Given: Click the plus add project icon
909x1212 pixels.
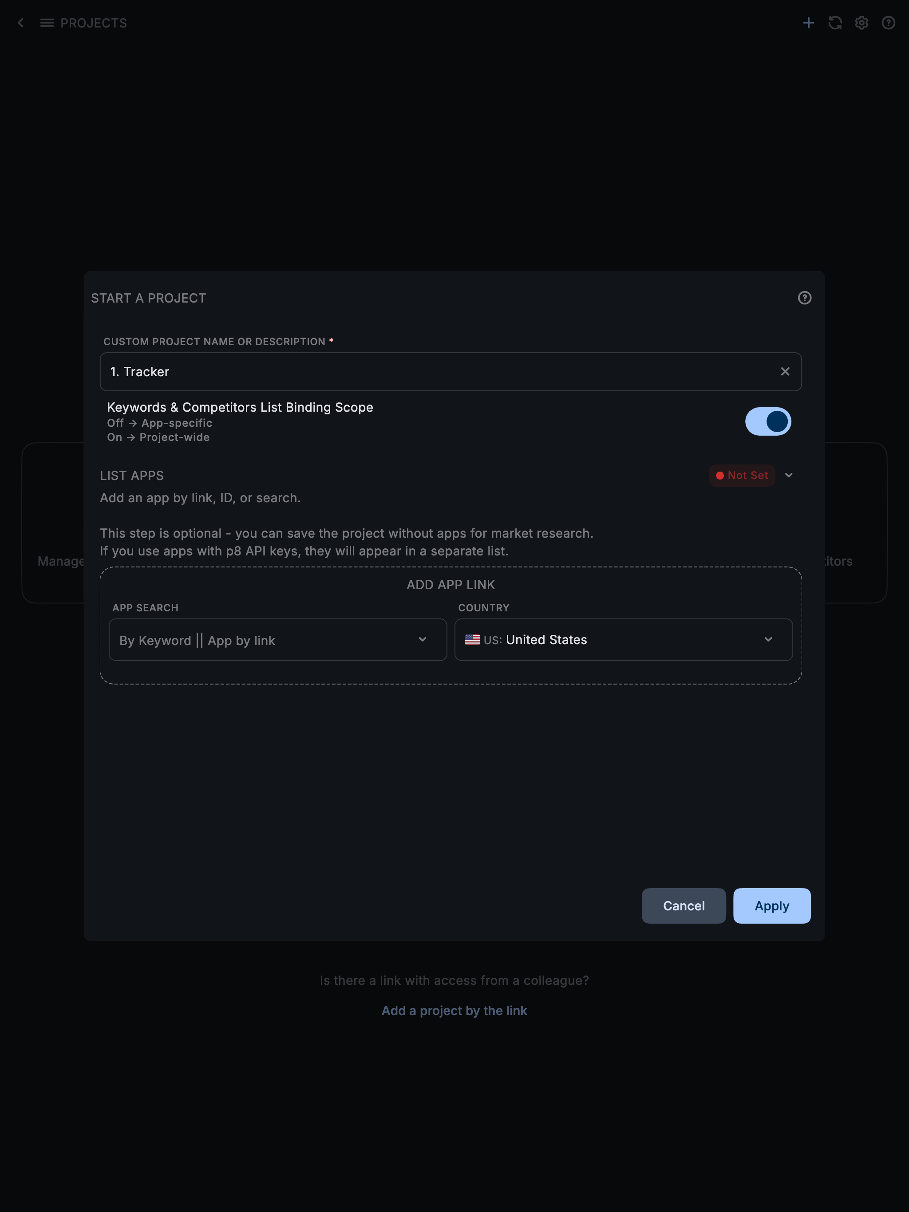Looking at the screenshot, I should [808, 23].
